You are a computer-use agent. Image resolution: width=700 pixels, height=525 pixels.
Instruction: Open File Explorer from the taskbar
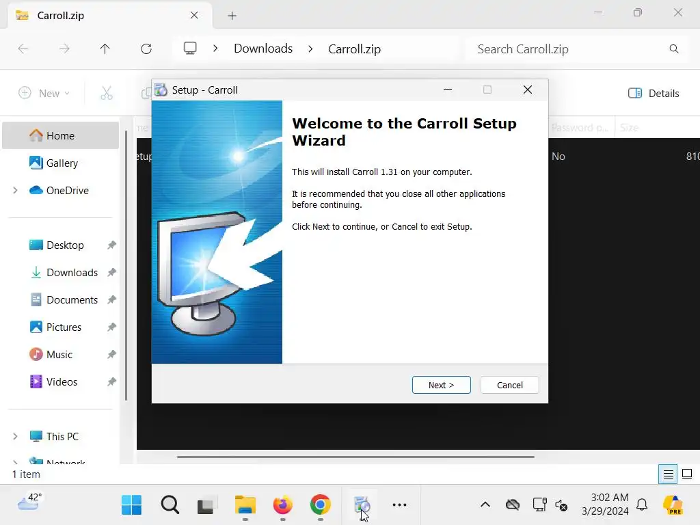tap(245, 505)
